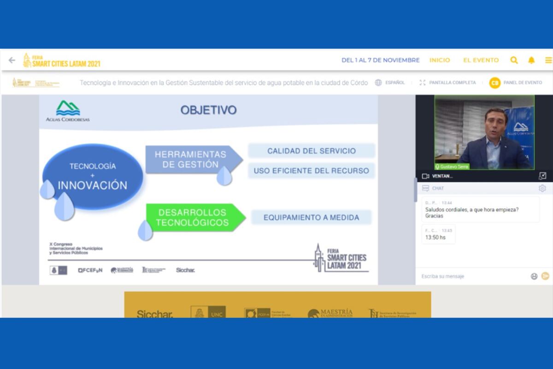Image resolution: width=553 pixels, height=369 pixels.
Task: Click the Aguas Cordobesas logo on the slide
Action: 68,111
